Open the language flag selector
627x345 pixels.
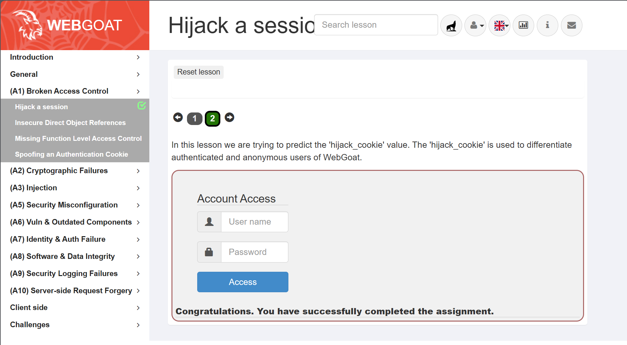coord(499,25)
